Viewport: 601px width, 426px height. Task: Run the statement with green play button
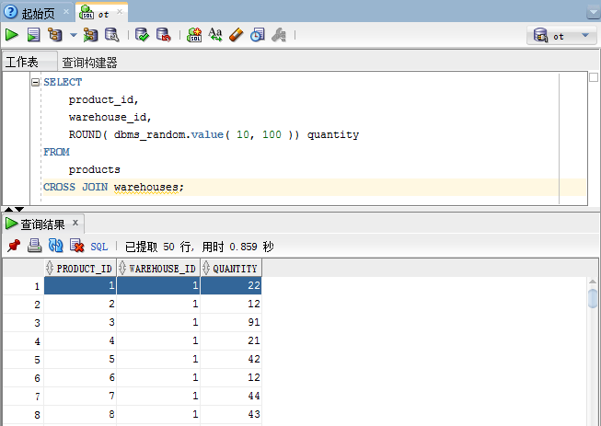coord(12,35)
